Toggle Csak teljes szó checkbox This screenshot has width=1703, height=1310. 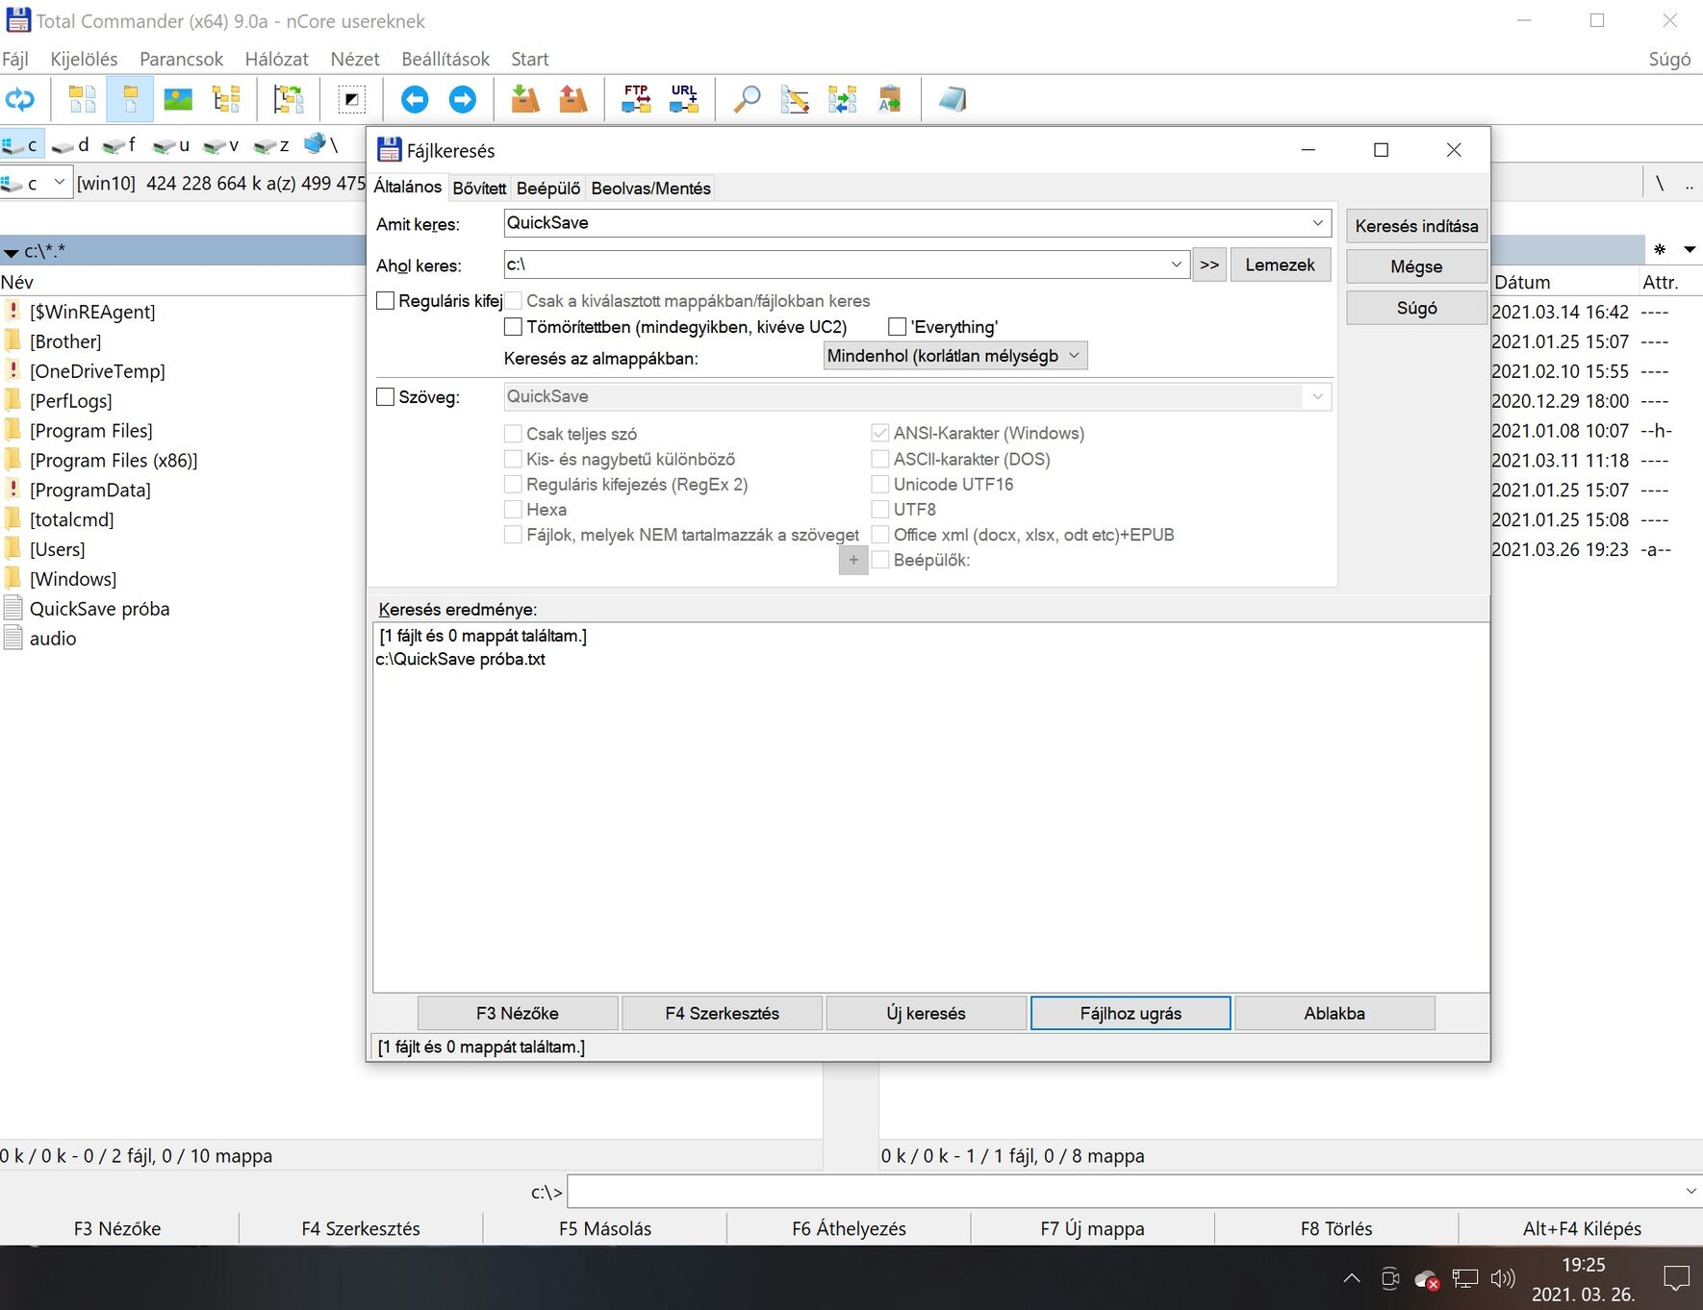click(x=514, y=434)
